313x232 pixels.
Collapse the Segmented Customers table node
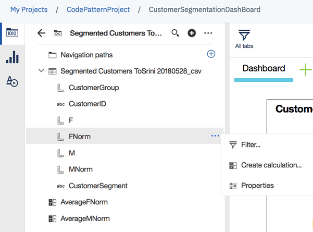(41, 71)
